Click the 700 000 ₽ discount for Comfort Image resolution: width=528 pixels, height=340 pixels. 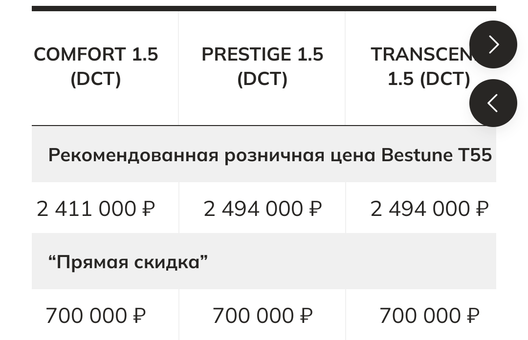(x=96, y=316)
